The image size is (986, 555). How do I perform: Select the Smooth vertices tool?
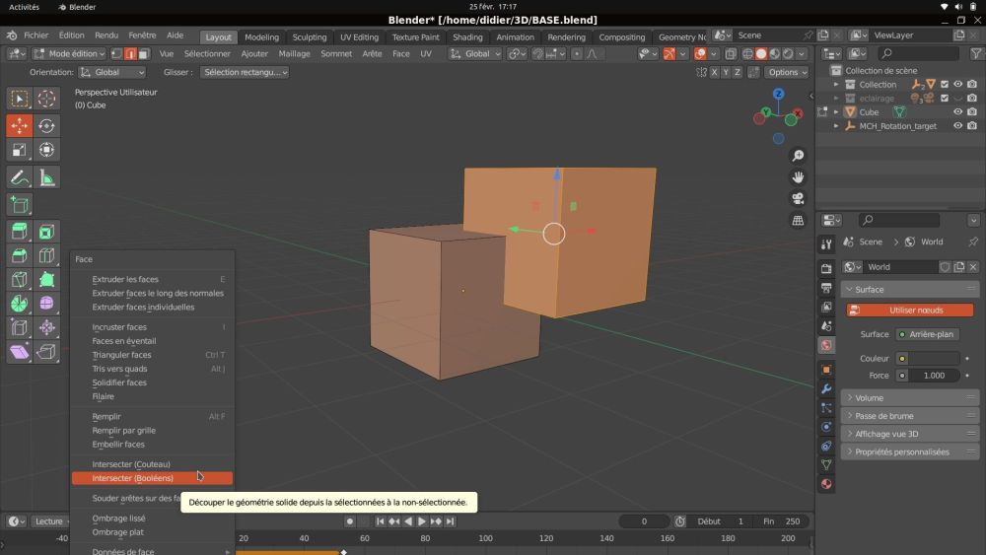pyautogui.click(x=46, y=304)
